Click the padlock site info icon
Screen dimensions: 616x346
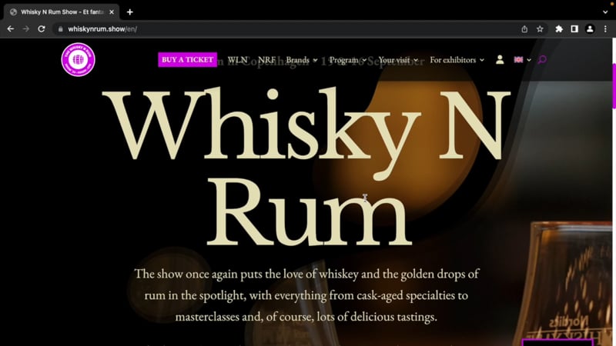pos(61,29)
